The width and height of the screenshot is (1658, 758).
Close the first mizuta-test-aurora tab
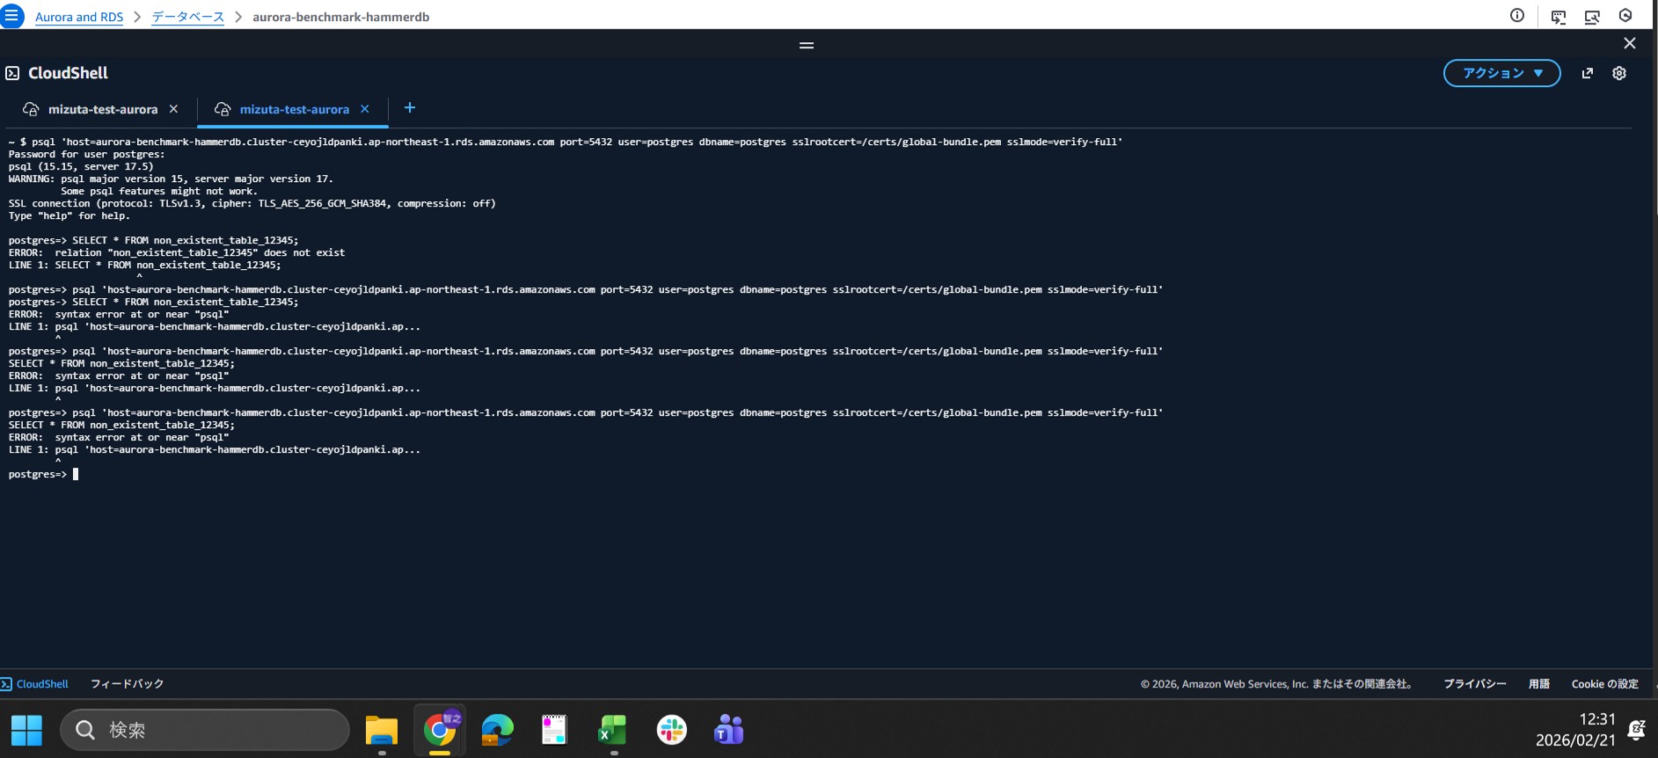coord(174,109)
